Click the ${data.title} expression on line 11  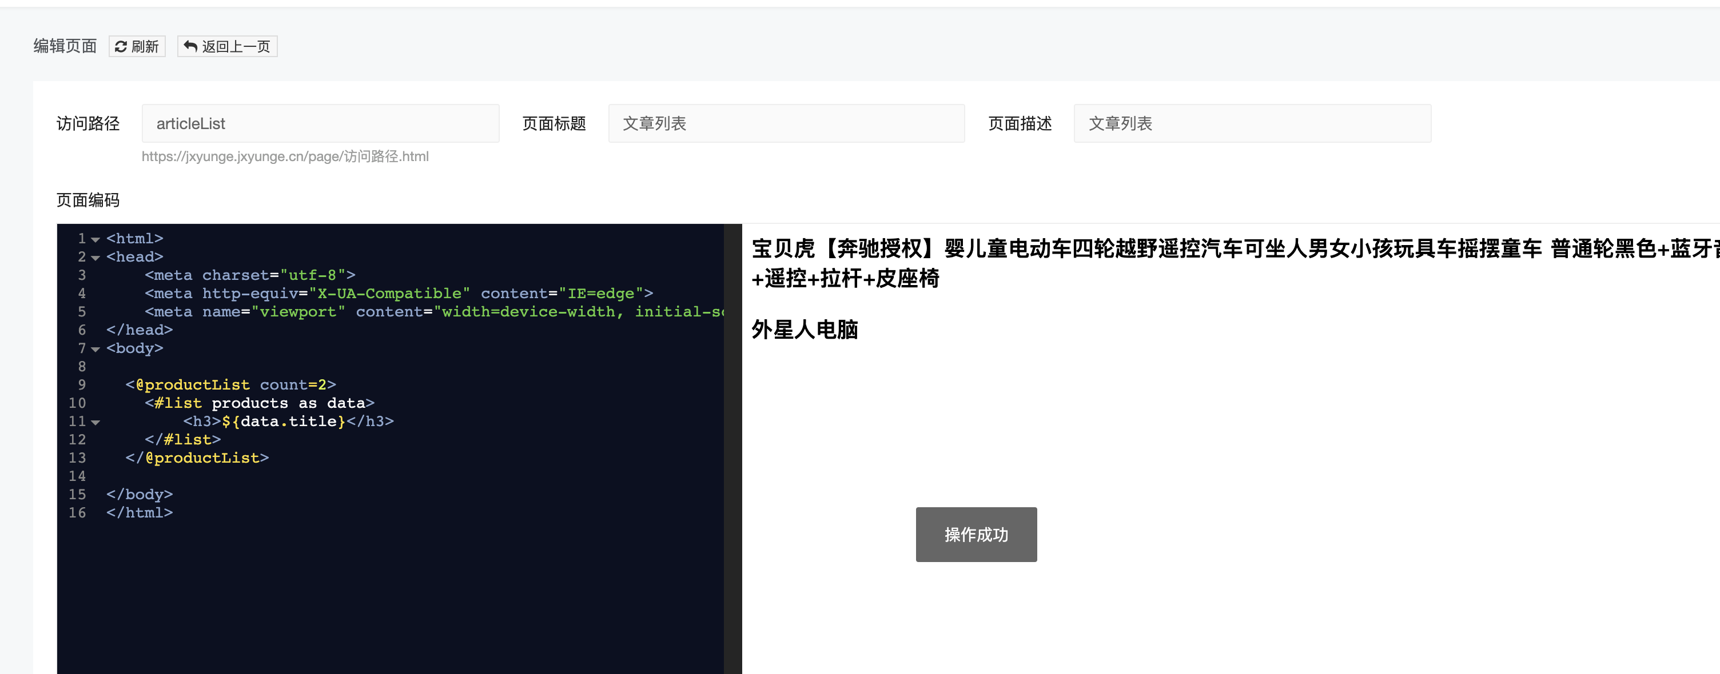point(284,422)
